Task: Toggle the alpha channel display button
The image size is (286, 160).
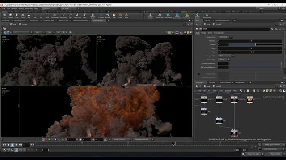Action: tap(55, 140)
